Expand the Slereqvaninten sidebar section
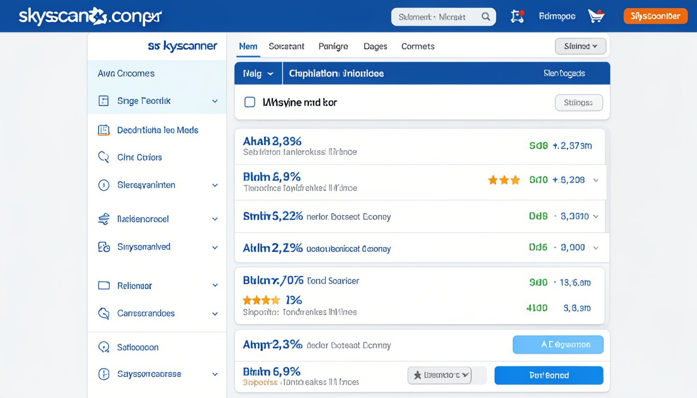 click(215, 186)
